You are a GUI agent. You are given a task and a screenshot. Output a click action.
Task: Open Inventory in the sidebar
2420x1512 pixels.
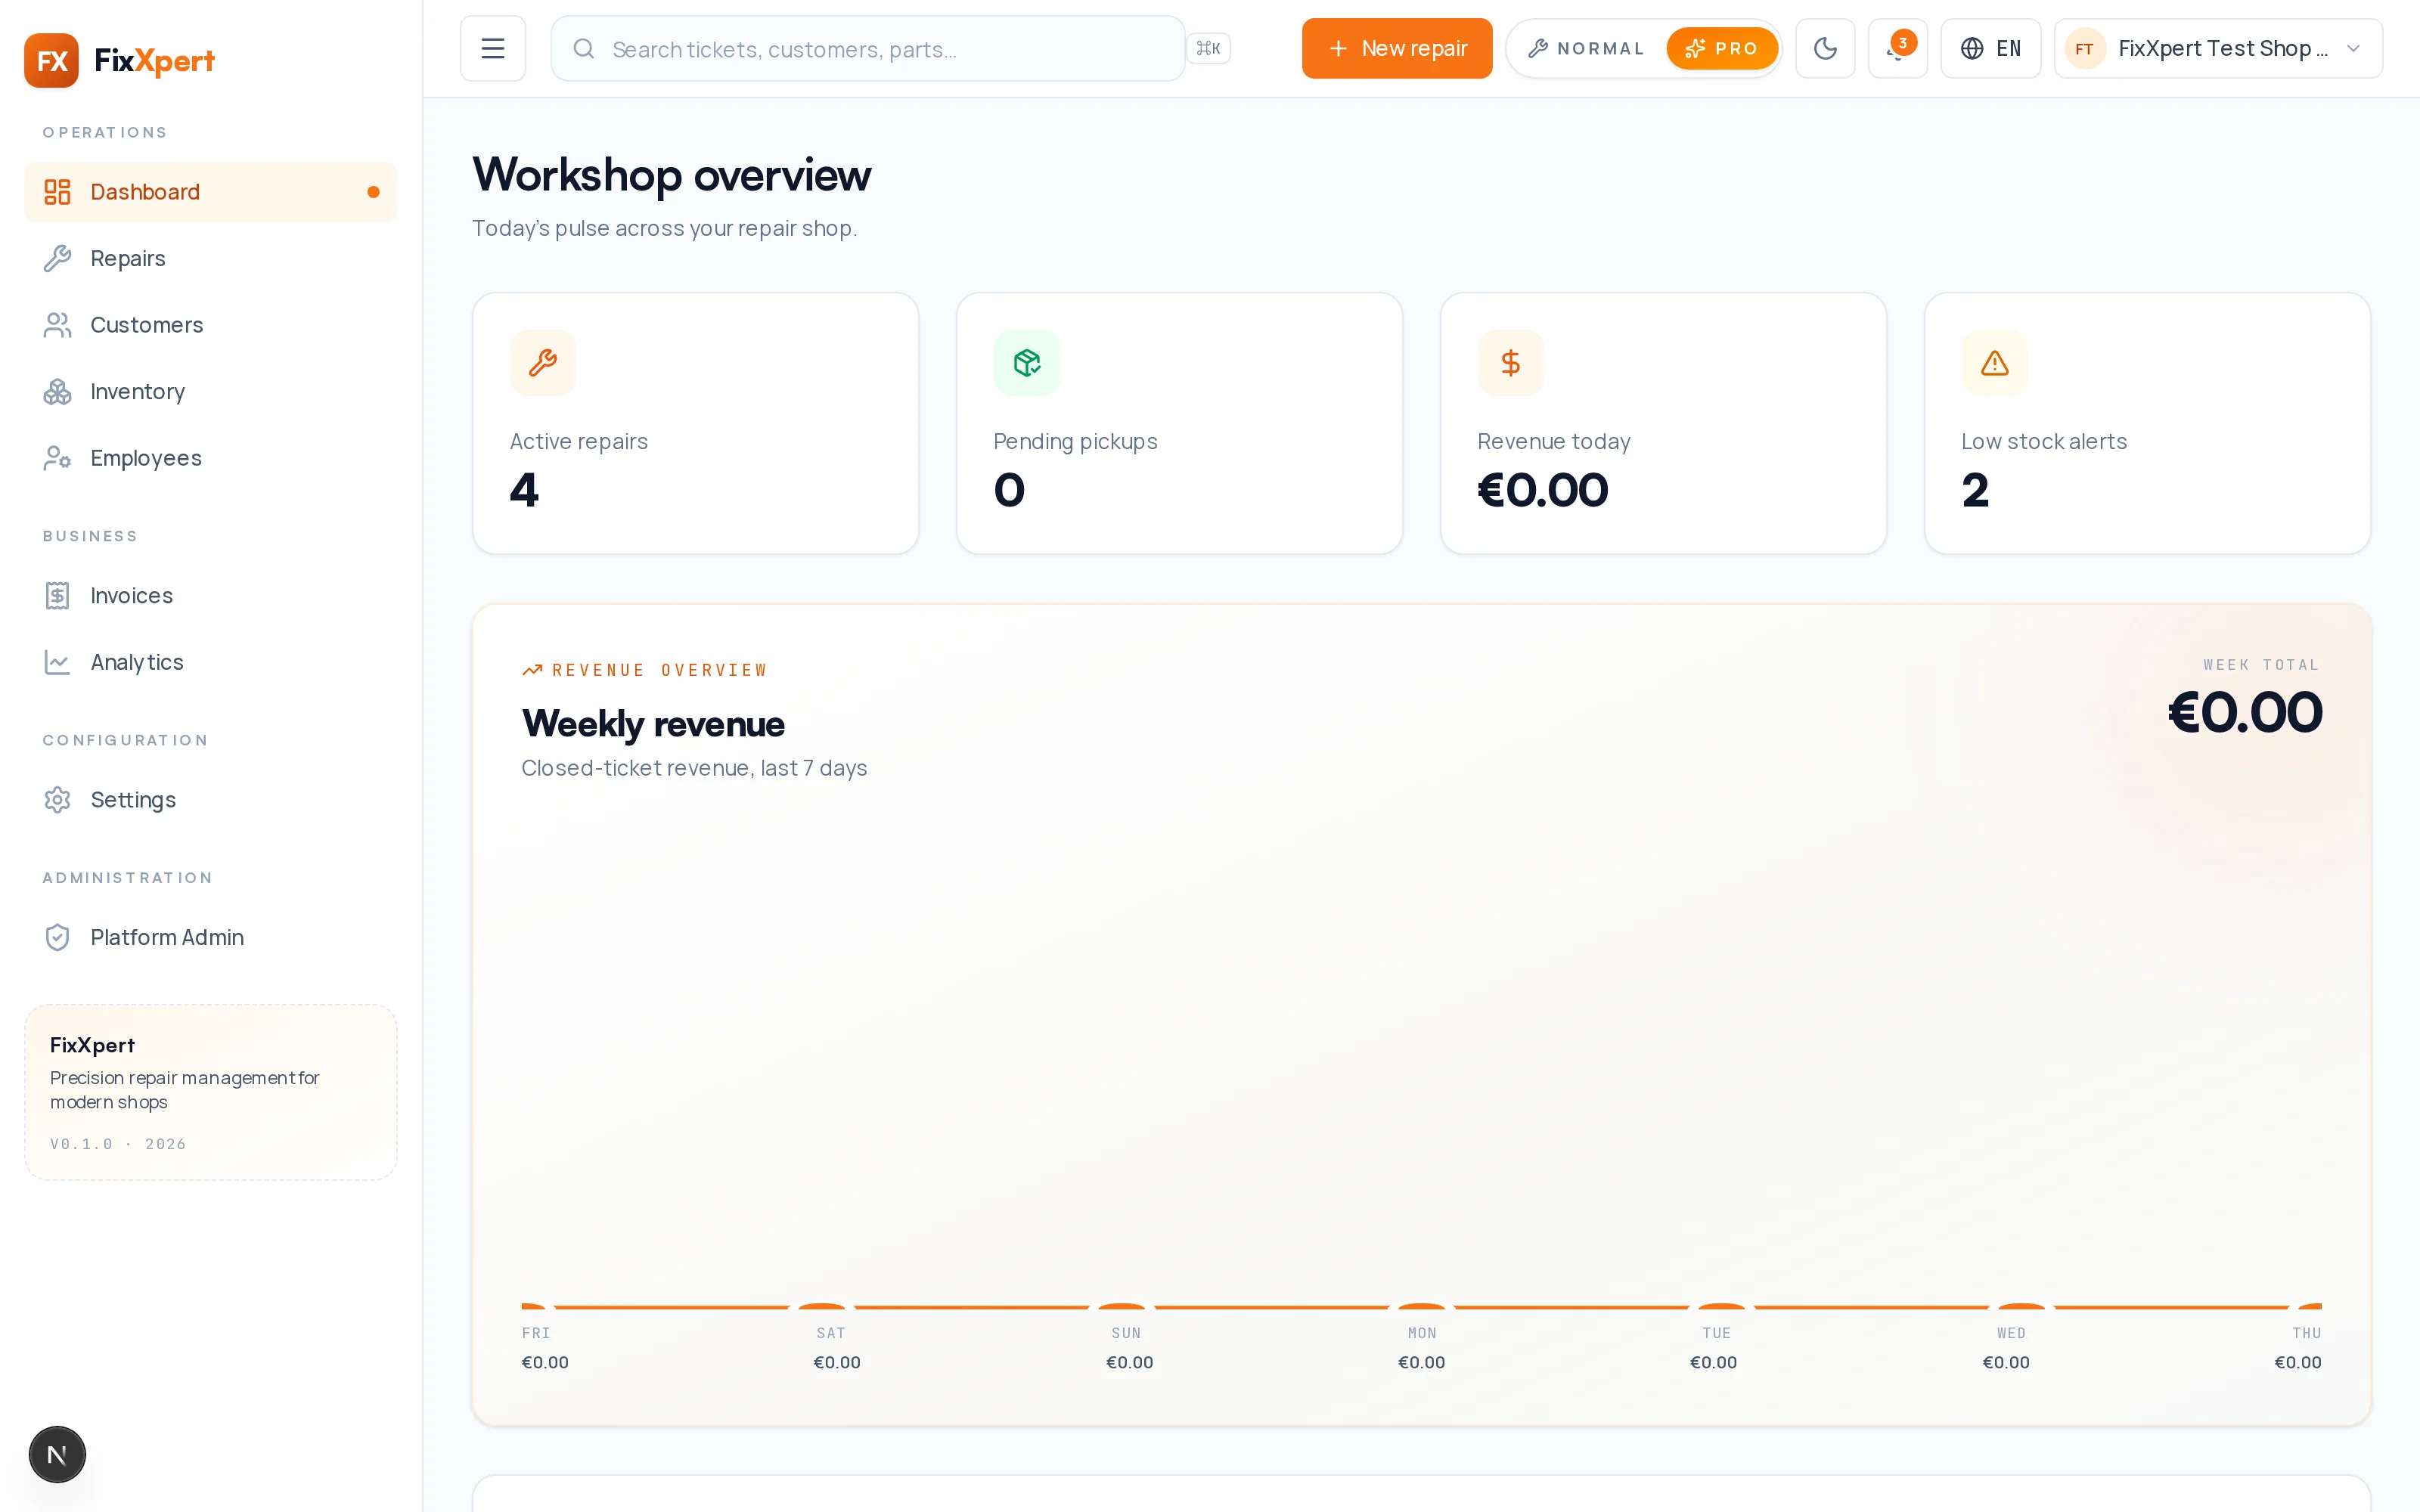[x=211, y=391]
